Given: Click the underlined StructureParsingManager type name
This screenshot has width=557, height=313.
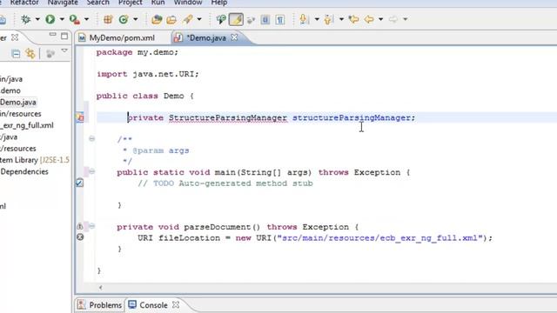Looking at the screenshot, I should (228, 118).
